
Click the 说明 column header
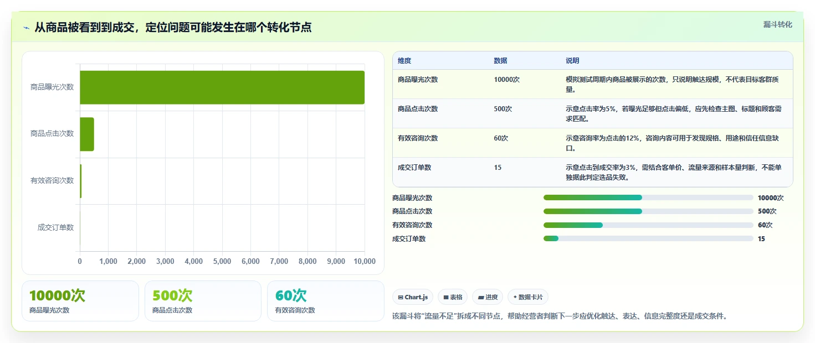coord(572,61)
